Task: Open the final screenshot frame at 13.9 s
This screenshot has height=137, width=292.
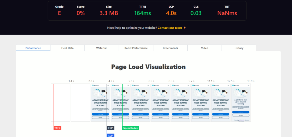Action: pos(241,103)
